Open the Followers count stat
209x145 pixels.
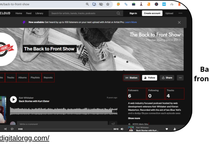tap(137, 94)
